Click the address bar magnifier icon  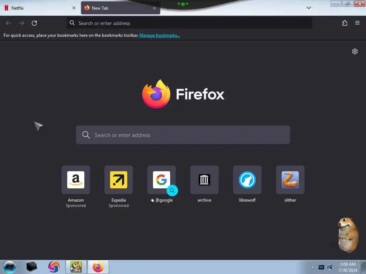pos(72,23)
